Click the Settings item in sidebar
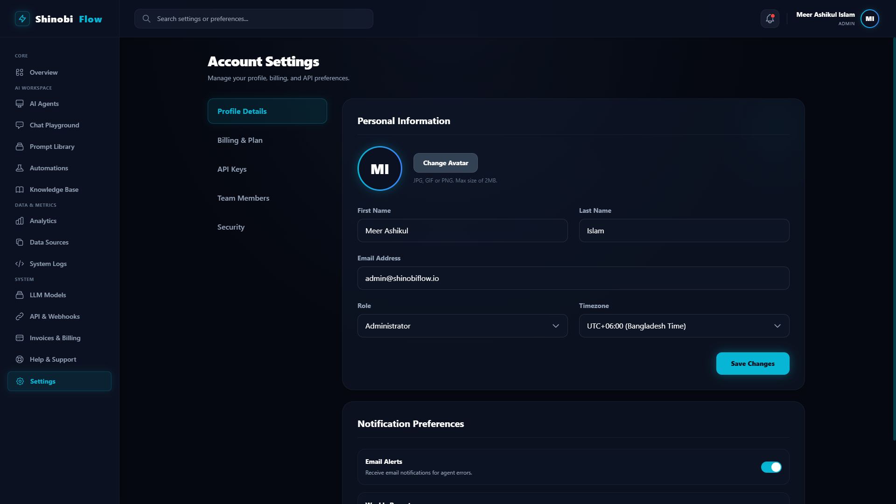 59,381
